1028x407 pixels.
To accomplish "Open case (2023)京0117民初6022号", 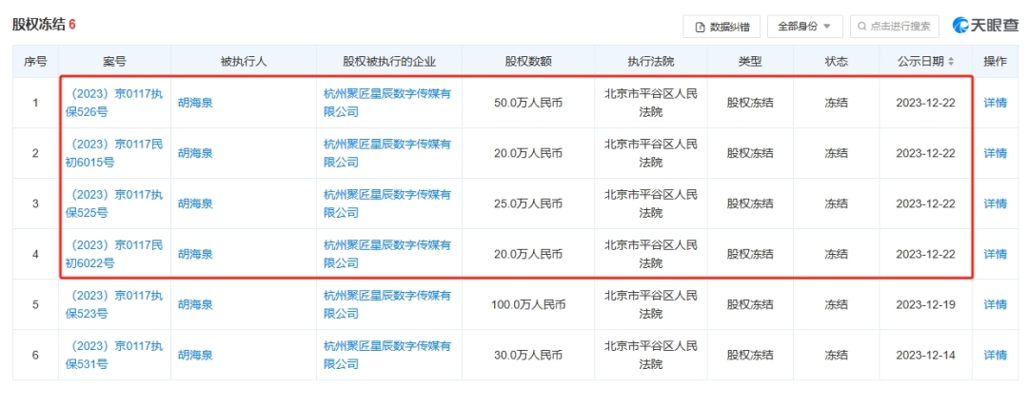I will [114, 254].
